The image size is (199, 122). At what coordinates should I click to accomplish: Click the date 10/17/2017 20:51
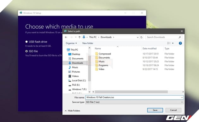click(x=151, y=54)
